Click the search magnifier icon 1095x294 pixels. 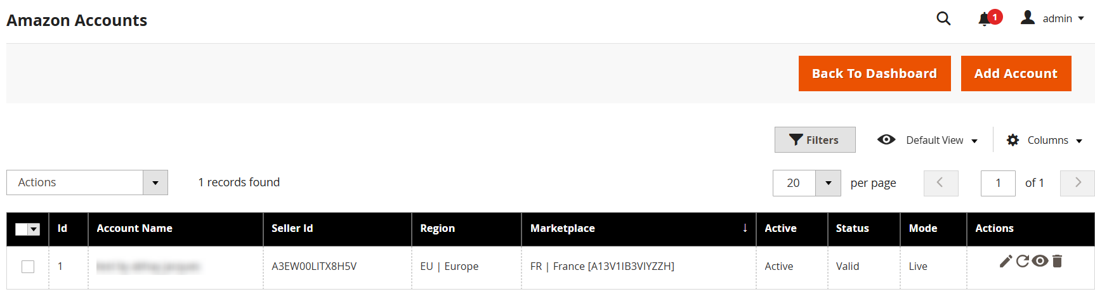943,19
